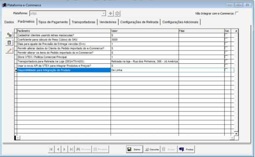The width and height of the screenshot is (255, 157).
Task: Click the trash icon beside the grid
Action: tap(9, 43)
